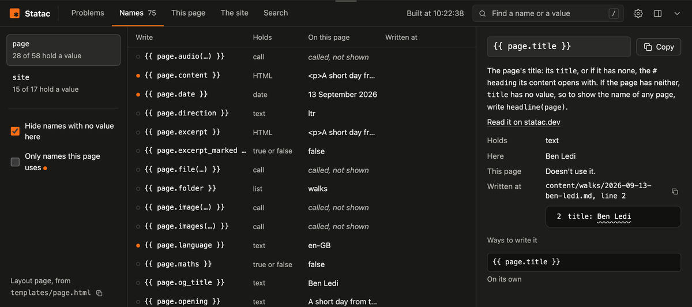Click the search magnifier icon
This screenshot has height=307, width=692.
coord(483,13)
